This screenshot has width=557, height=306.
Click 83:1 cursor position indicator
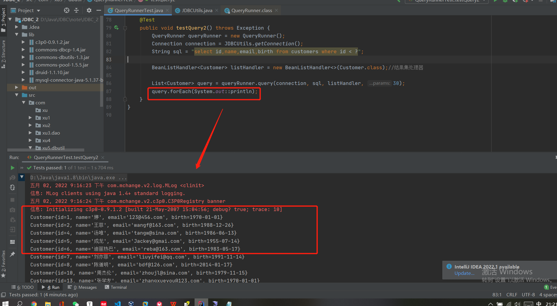[497, 295]
